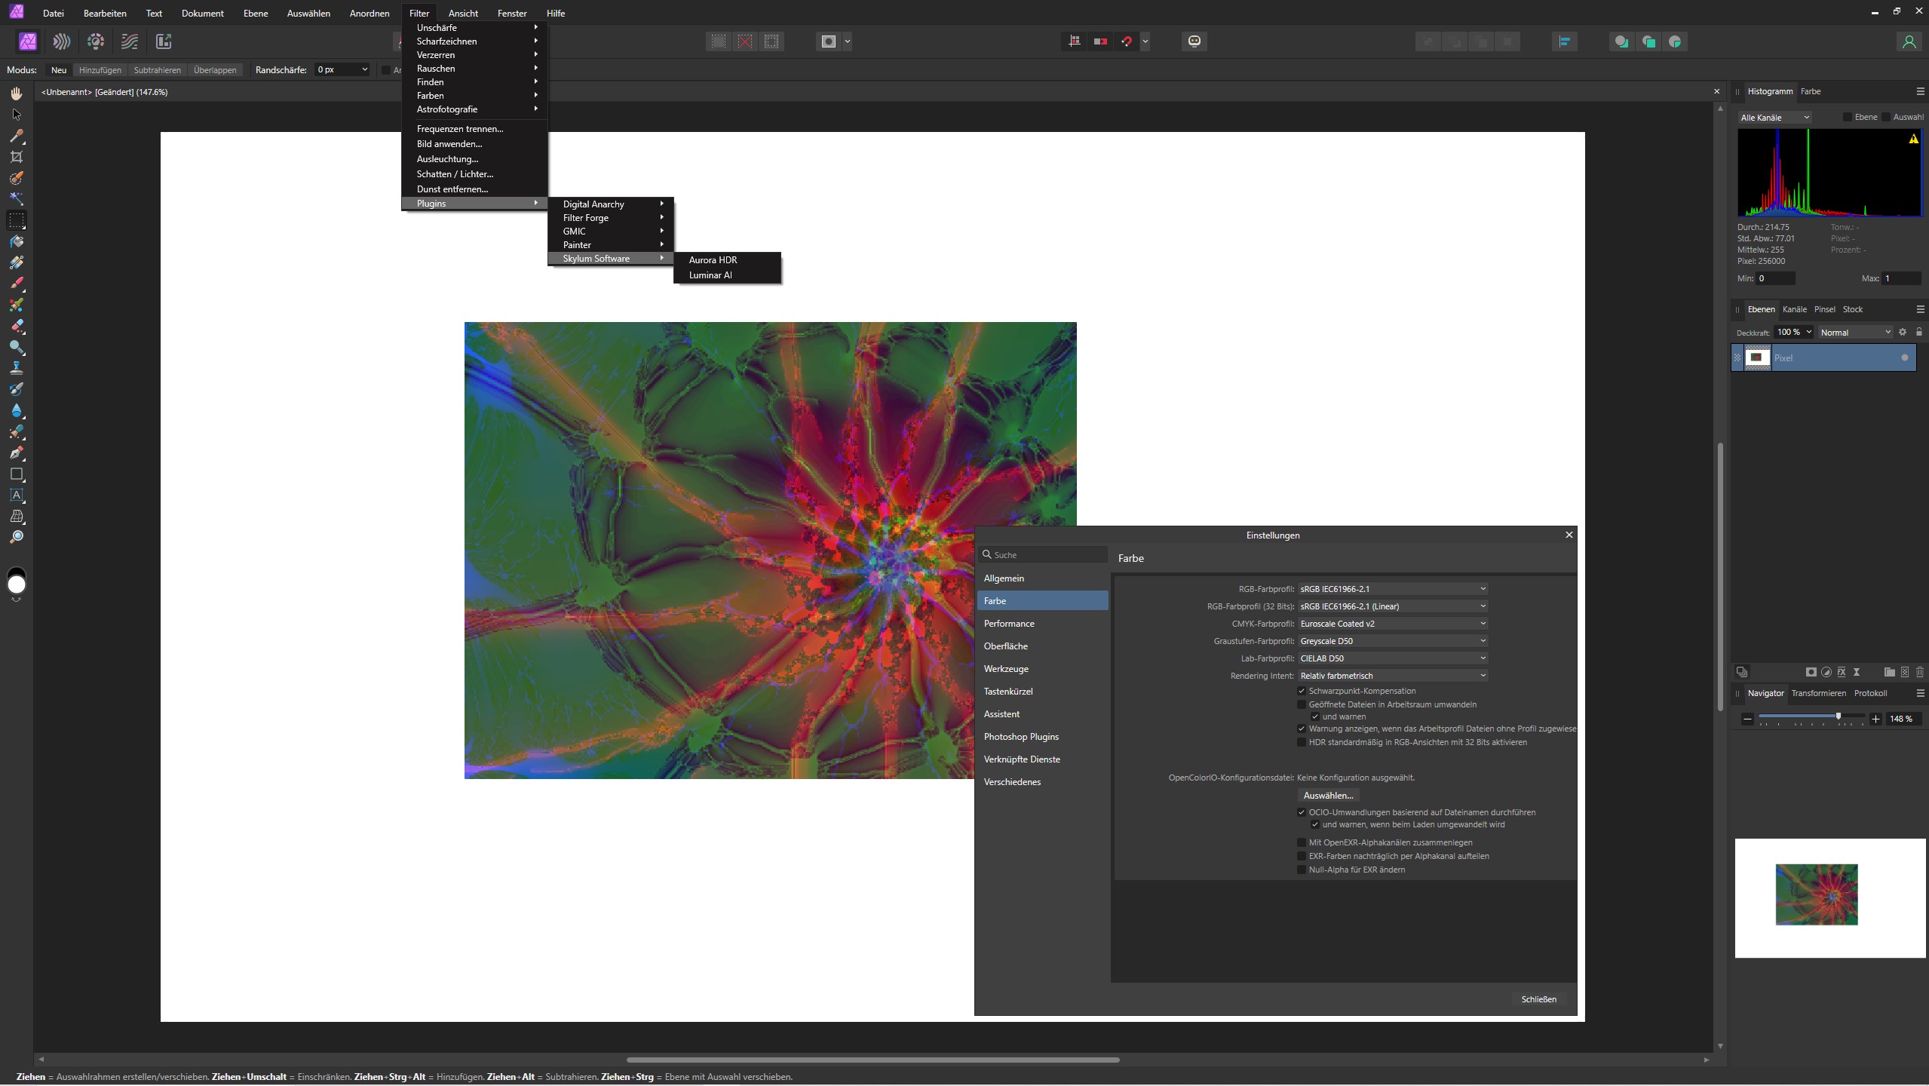Select the Flood Fill bucket tool
Viewport: 1929px width, 1086px height.
click(x=17, y=241)
